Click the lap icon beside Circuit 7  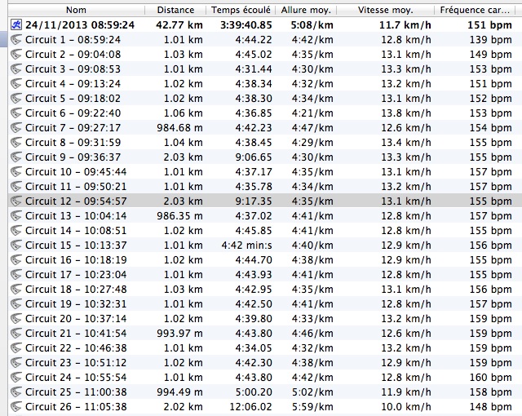pos(16,127)
